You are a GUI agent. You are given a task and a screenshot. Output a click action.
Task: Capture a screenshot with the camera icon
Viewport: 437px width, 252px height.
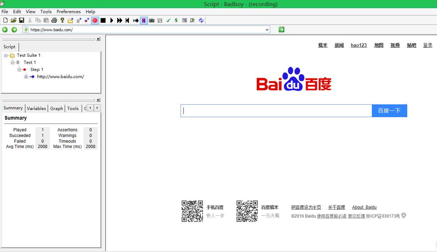click(x=152, y=21)
